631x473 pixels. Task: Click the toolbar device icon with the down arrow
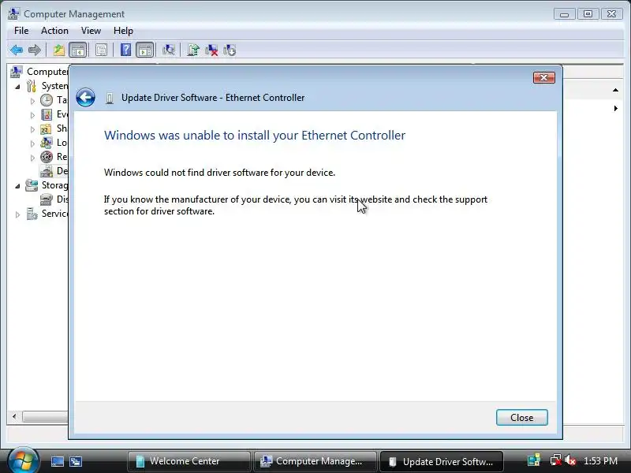pos(230,50)
